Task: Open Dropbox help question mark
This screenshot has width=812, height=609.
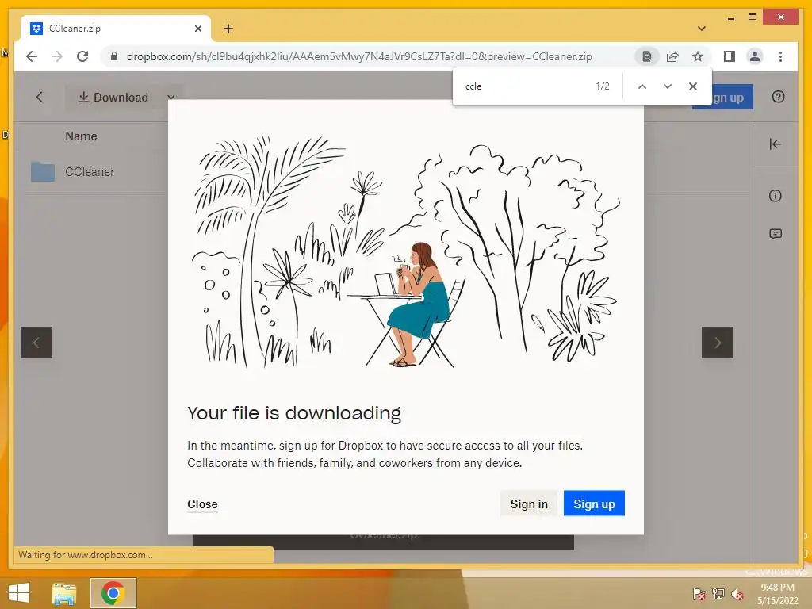Action: (778, 97)
